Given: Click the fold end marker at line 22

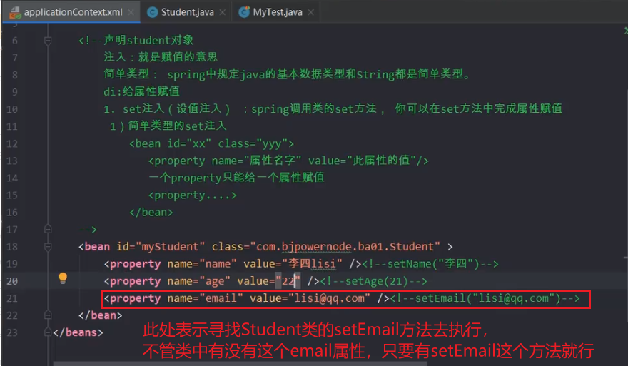Looking at the screenshot, I should [x=48, y=315].
